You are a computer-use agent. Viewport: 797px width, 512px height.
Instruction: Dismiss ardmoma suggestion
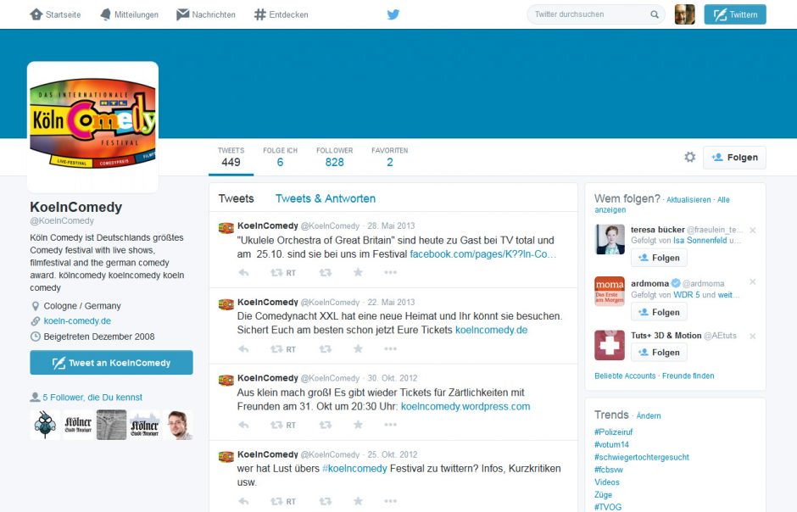(753, 282)
